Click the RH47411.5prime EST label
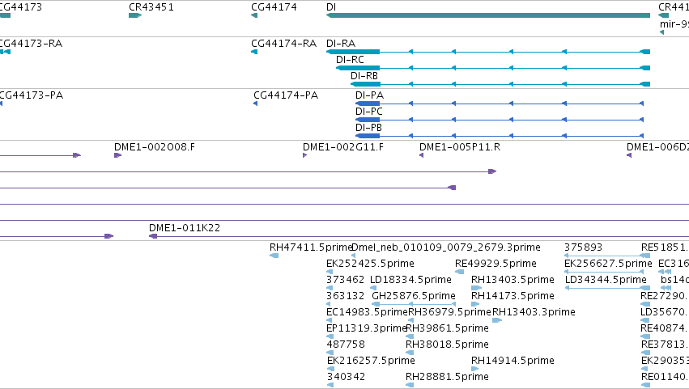This screenshot has height=389, width=689. click(x=311, y=247)
